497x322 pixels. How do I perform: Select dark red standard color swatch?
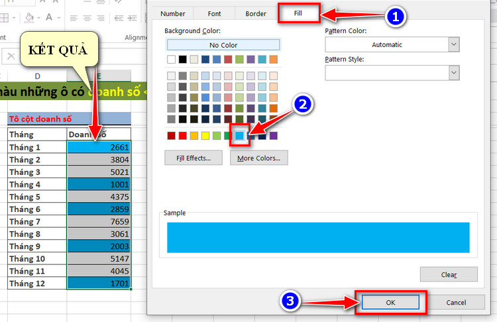pos(171,136)
